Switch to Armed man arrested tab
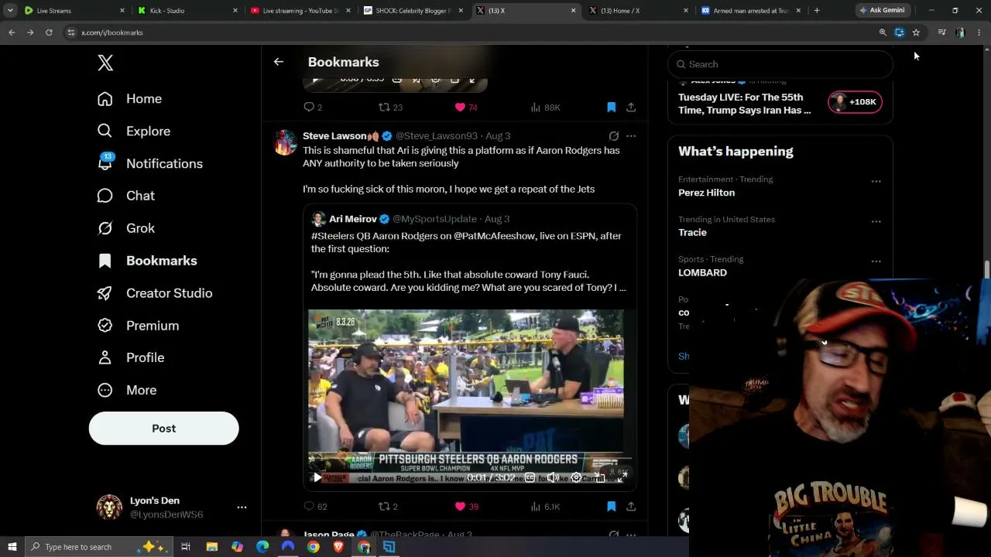The image size is (991, 557). pos(752,11)
